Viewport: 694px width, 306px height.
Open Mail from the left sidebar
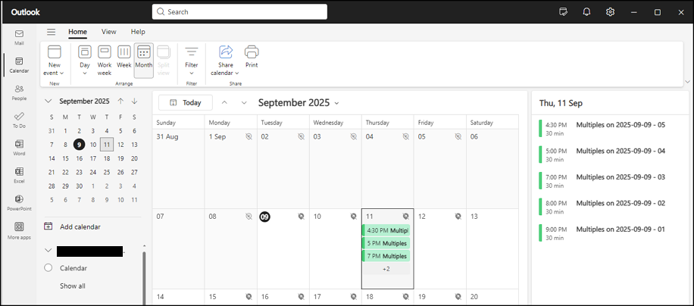[19, 37]
